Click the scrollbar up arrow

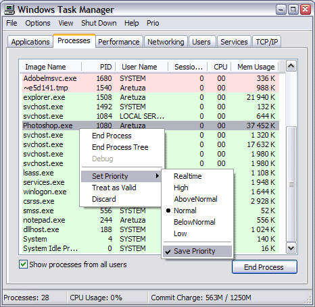pos(291,66)
